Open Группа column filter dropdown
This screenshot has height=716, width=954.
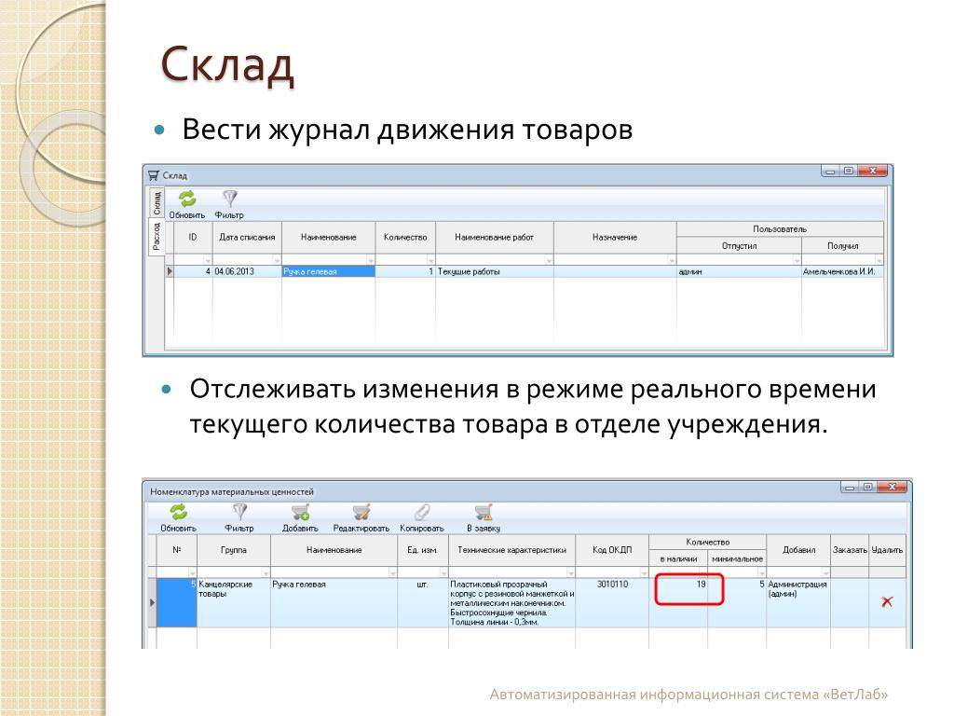tap(266, 573)
